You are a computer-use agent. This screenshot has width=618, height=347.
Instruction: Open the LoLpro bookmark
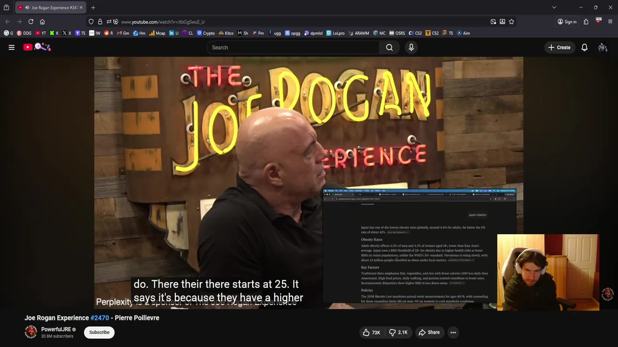pos(336,33)
